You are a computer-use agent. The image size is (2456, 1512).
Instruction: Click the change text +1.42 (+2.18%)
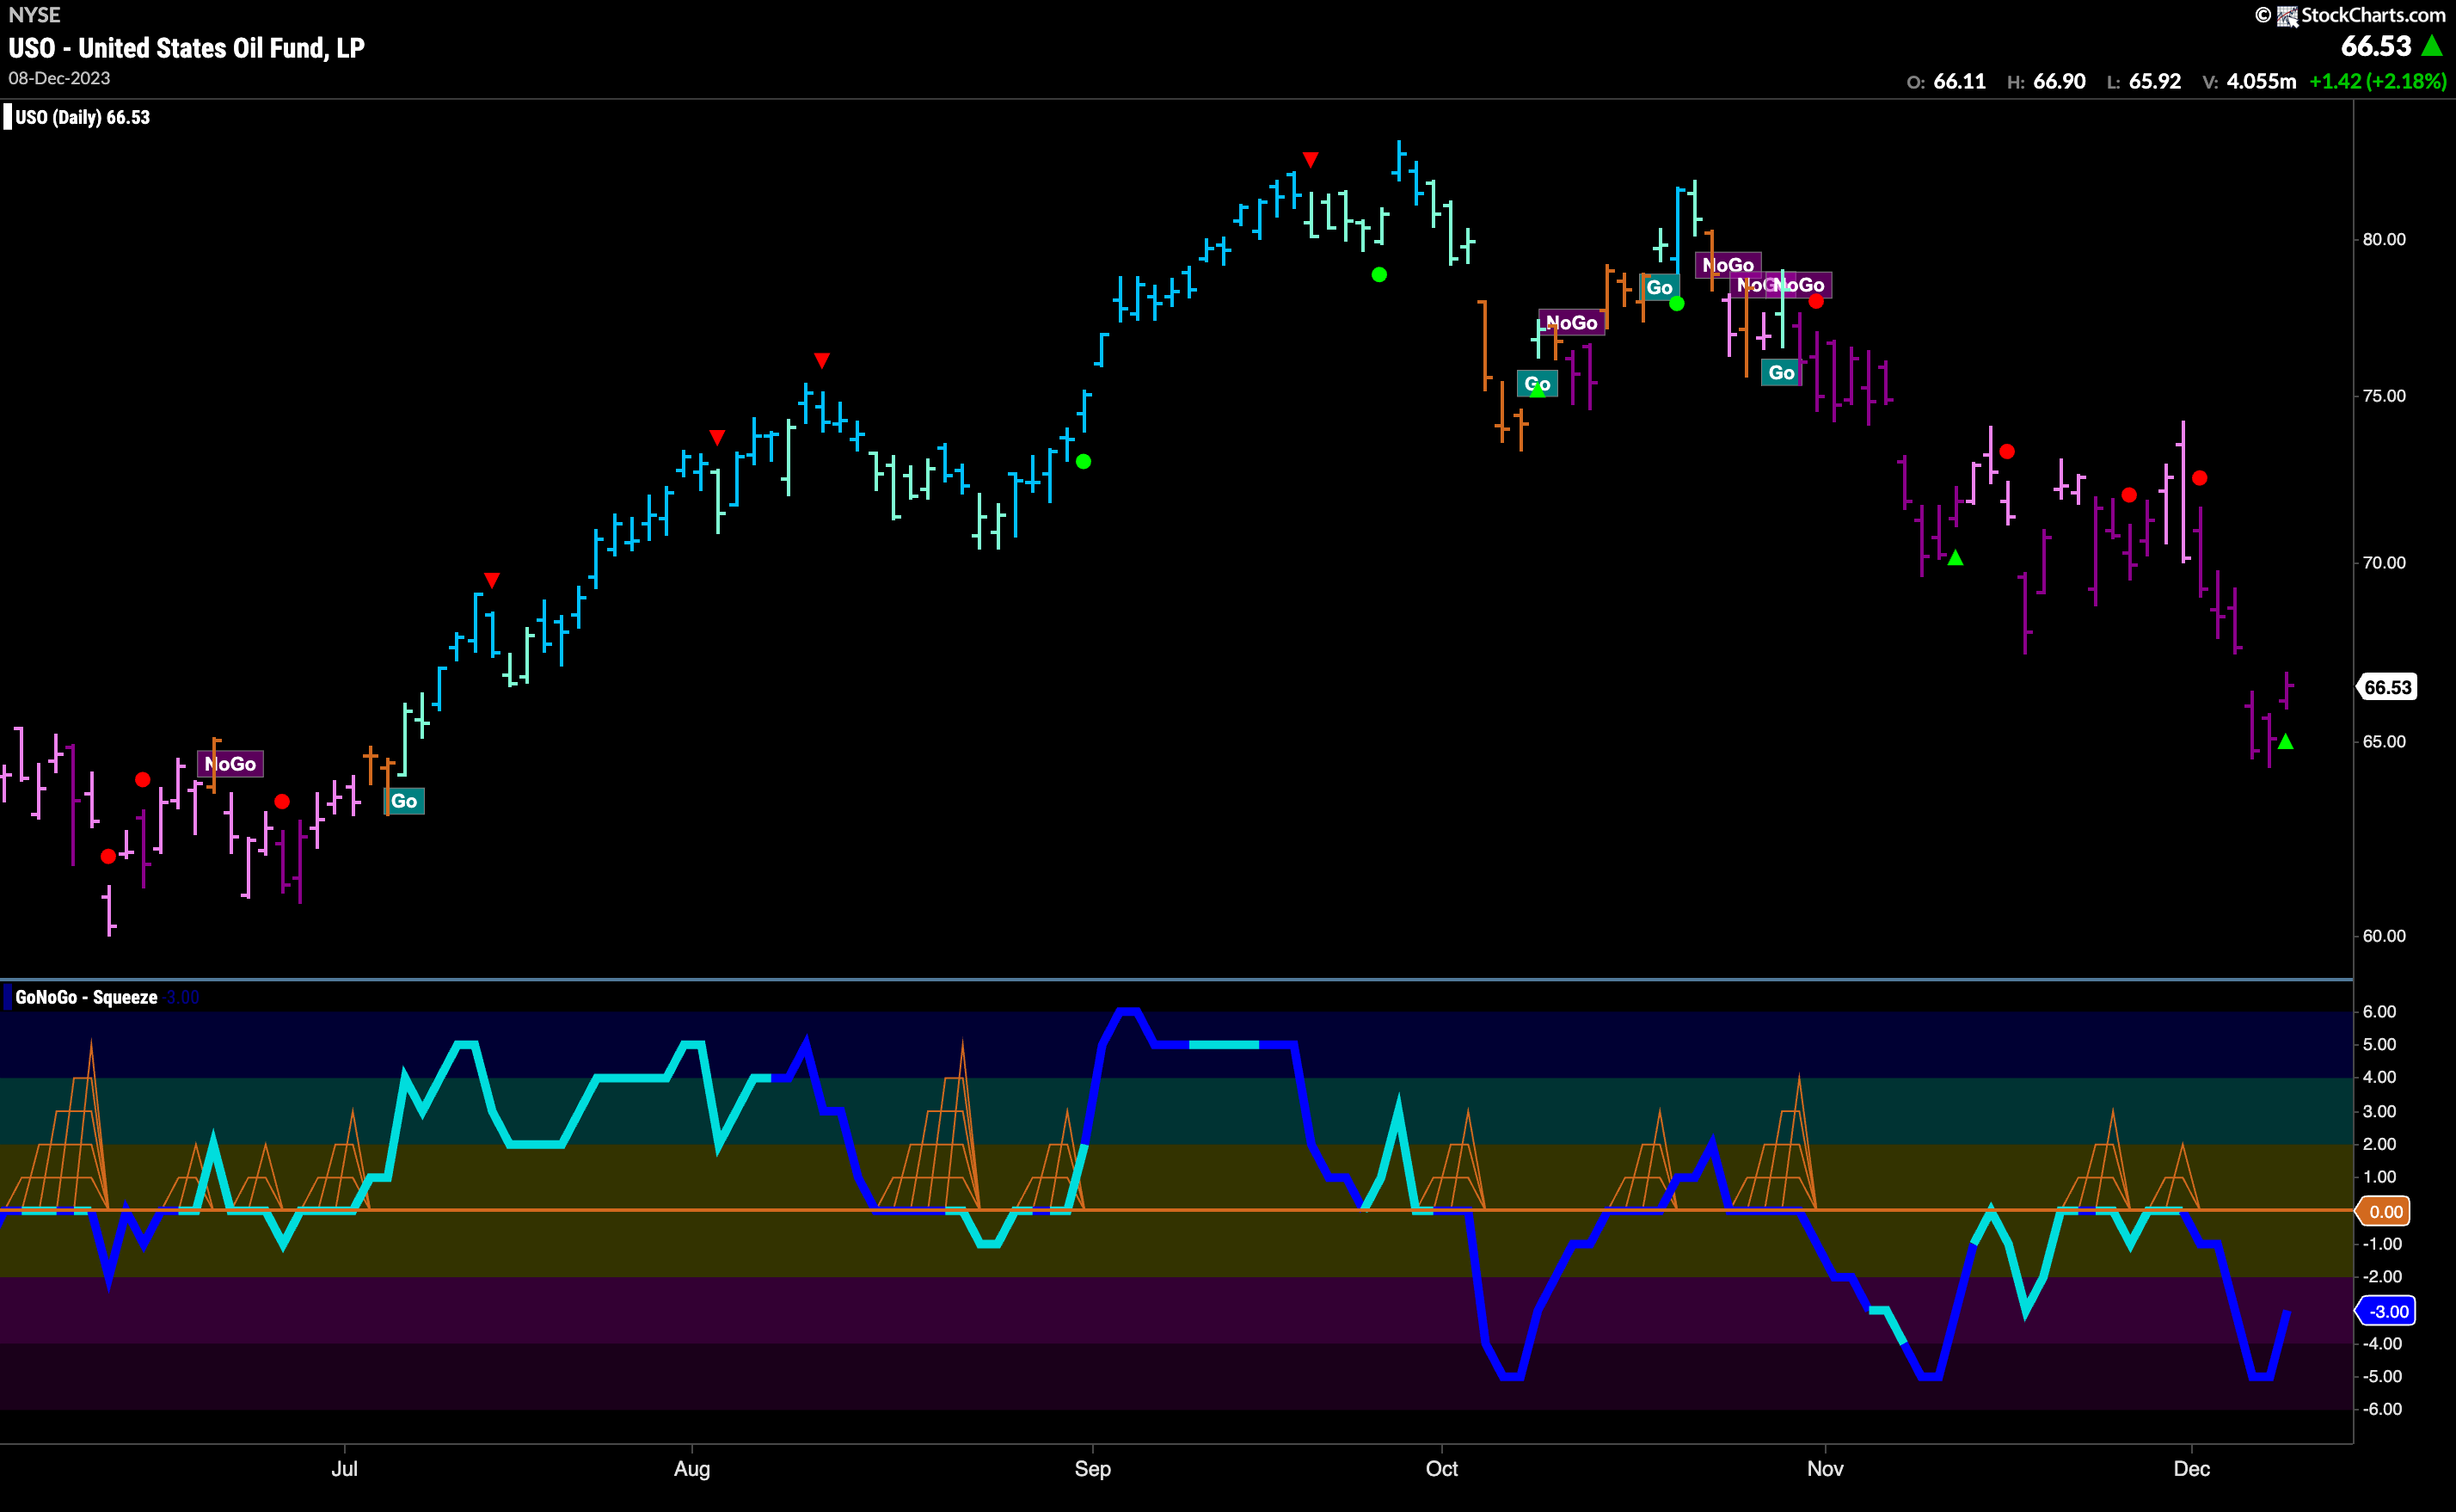(2377, 81)
